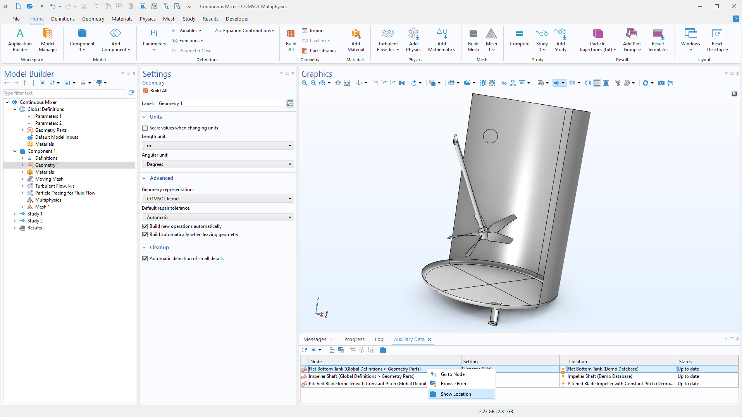
Task: Choose Go to Node in context menu
Action: click(461, 374)
